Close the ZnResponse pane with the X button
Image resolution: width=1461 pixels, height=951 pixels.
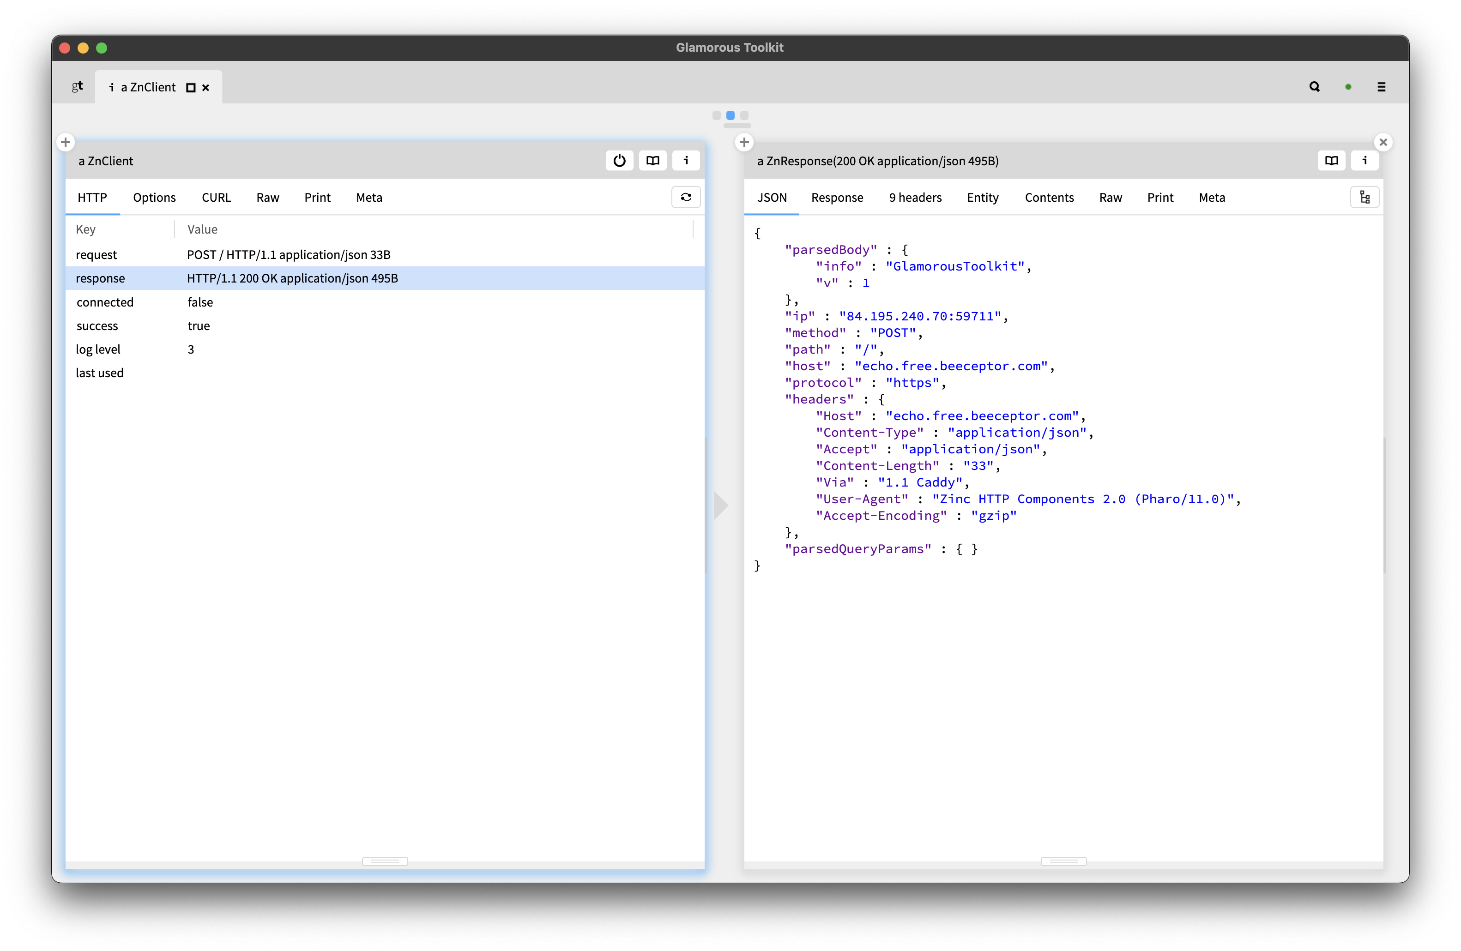pyautogui.click(x=1383, y=142)
